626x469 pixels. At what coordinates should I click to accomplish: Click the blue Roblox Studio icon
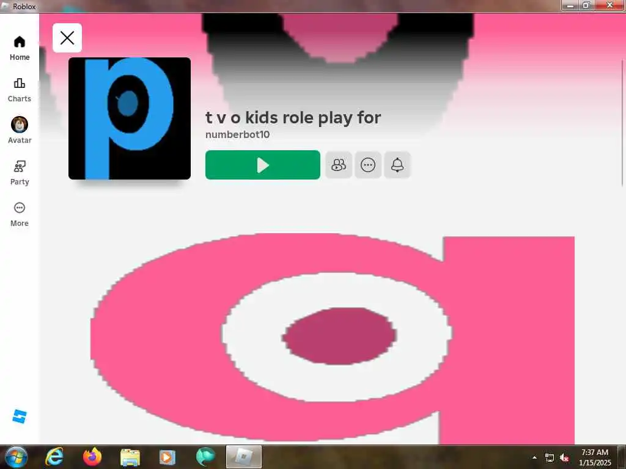[x=19, y=416]
